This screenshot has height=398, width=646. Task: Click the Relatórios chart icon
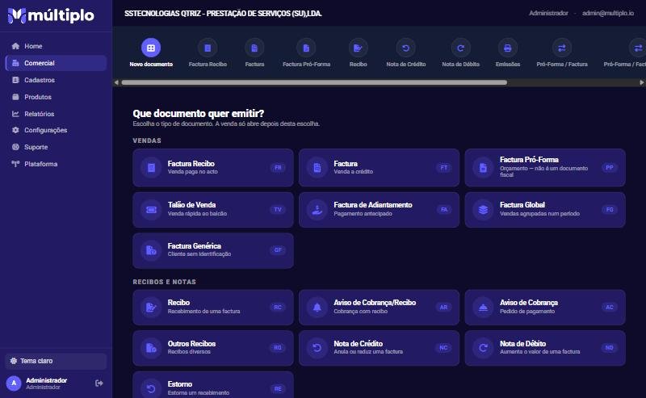click(15, 114)
